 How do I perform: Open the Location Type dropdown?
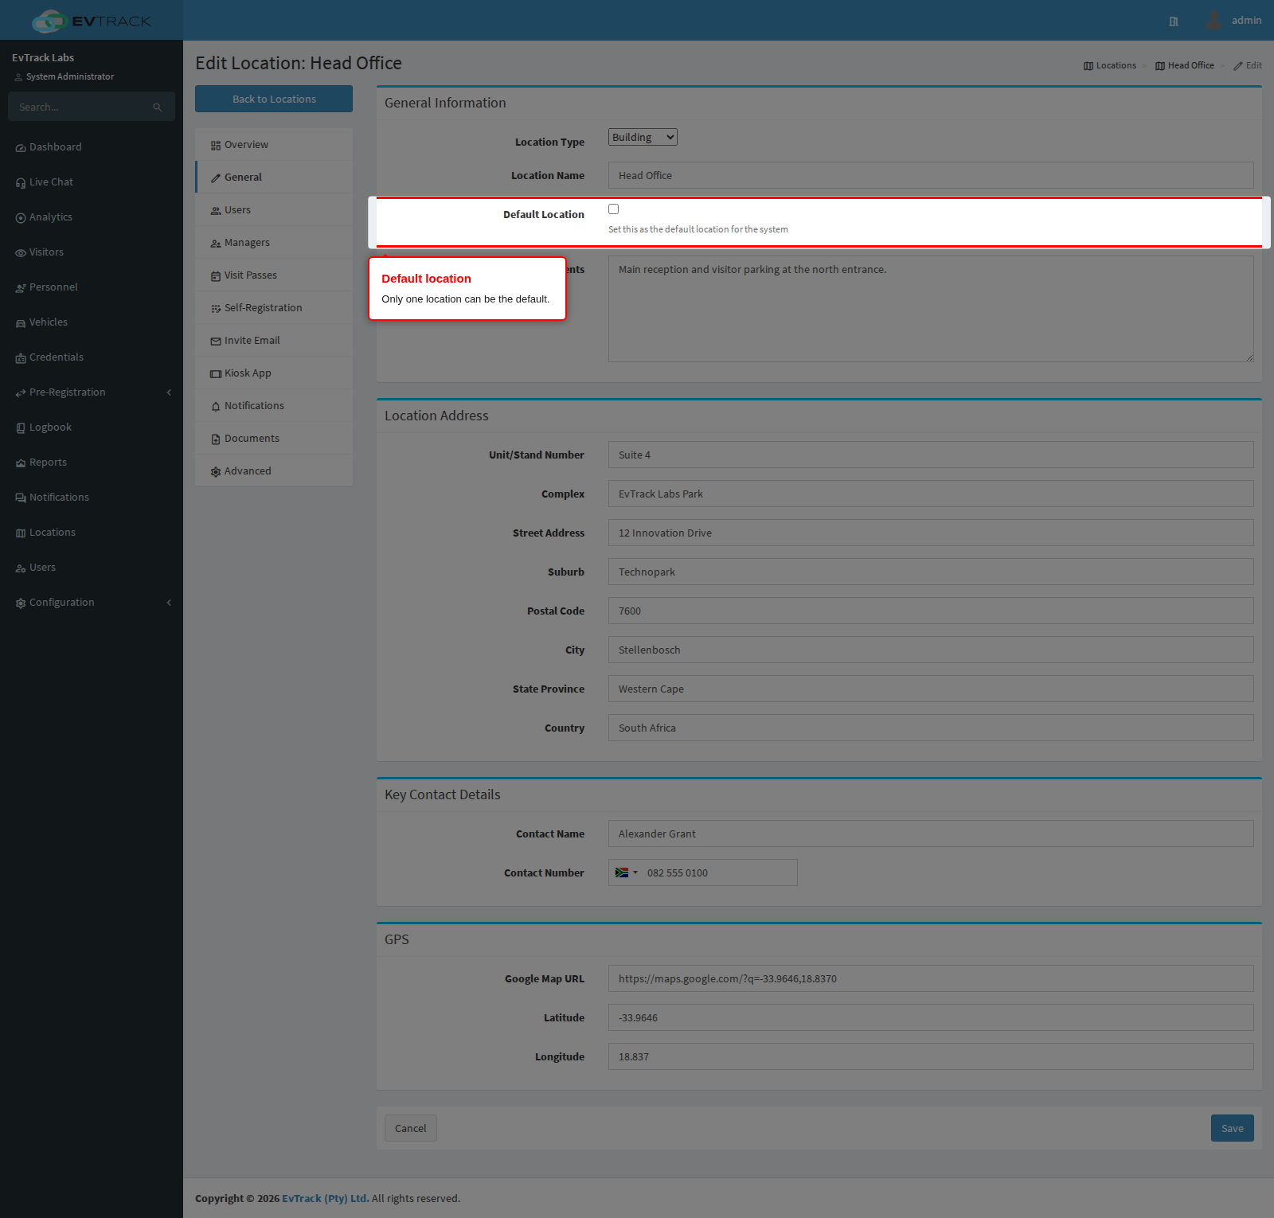(x=643, y=137)
